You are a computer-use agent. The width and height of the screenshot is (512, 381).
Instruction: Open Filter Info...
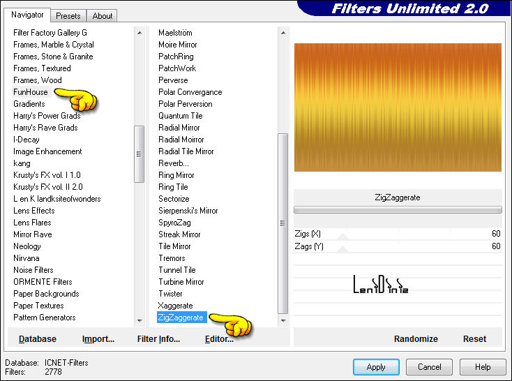click(158, 339)
